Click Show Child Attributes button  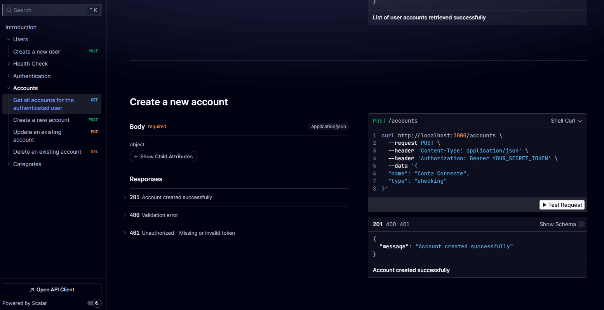coord(163,156)
